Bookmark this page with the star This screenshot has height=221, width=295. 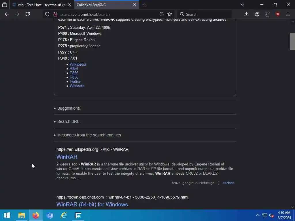tap(170, 14)
